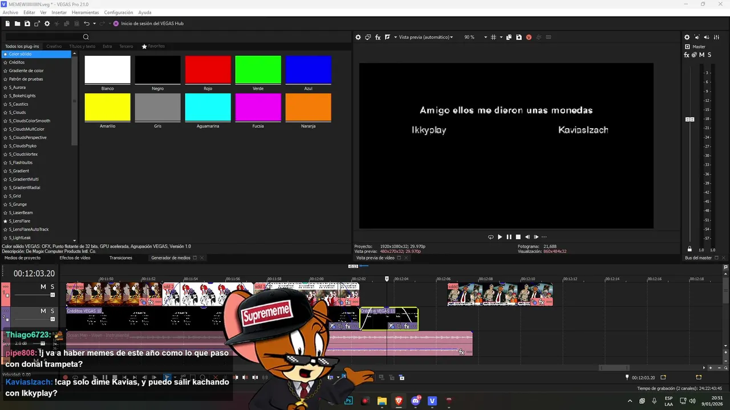Open Master bus FX
Image resolution: width=730 pixels, height=410 pixels.
[x=687, y=55]
